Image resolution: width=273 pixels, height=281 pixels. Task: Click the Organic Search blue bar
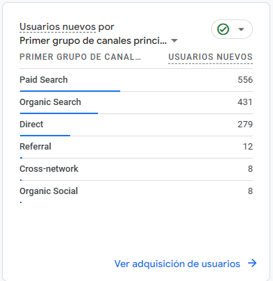(59, 113)
